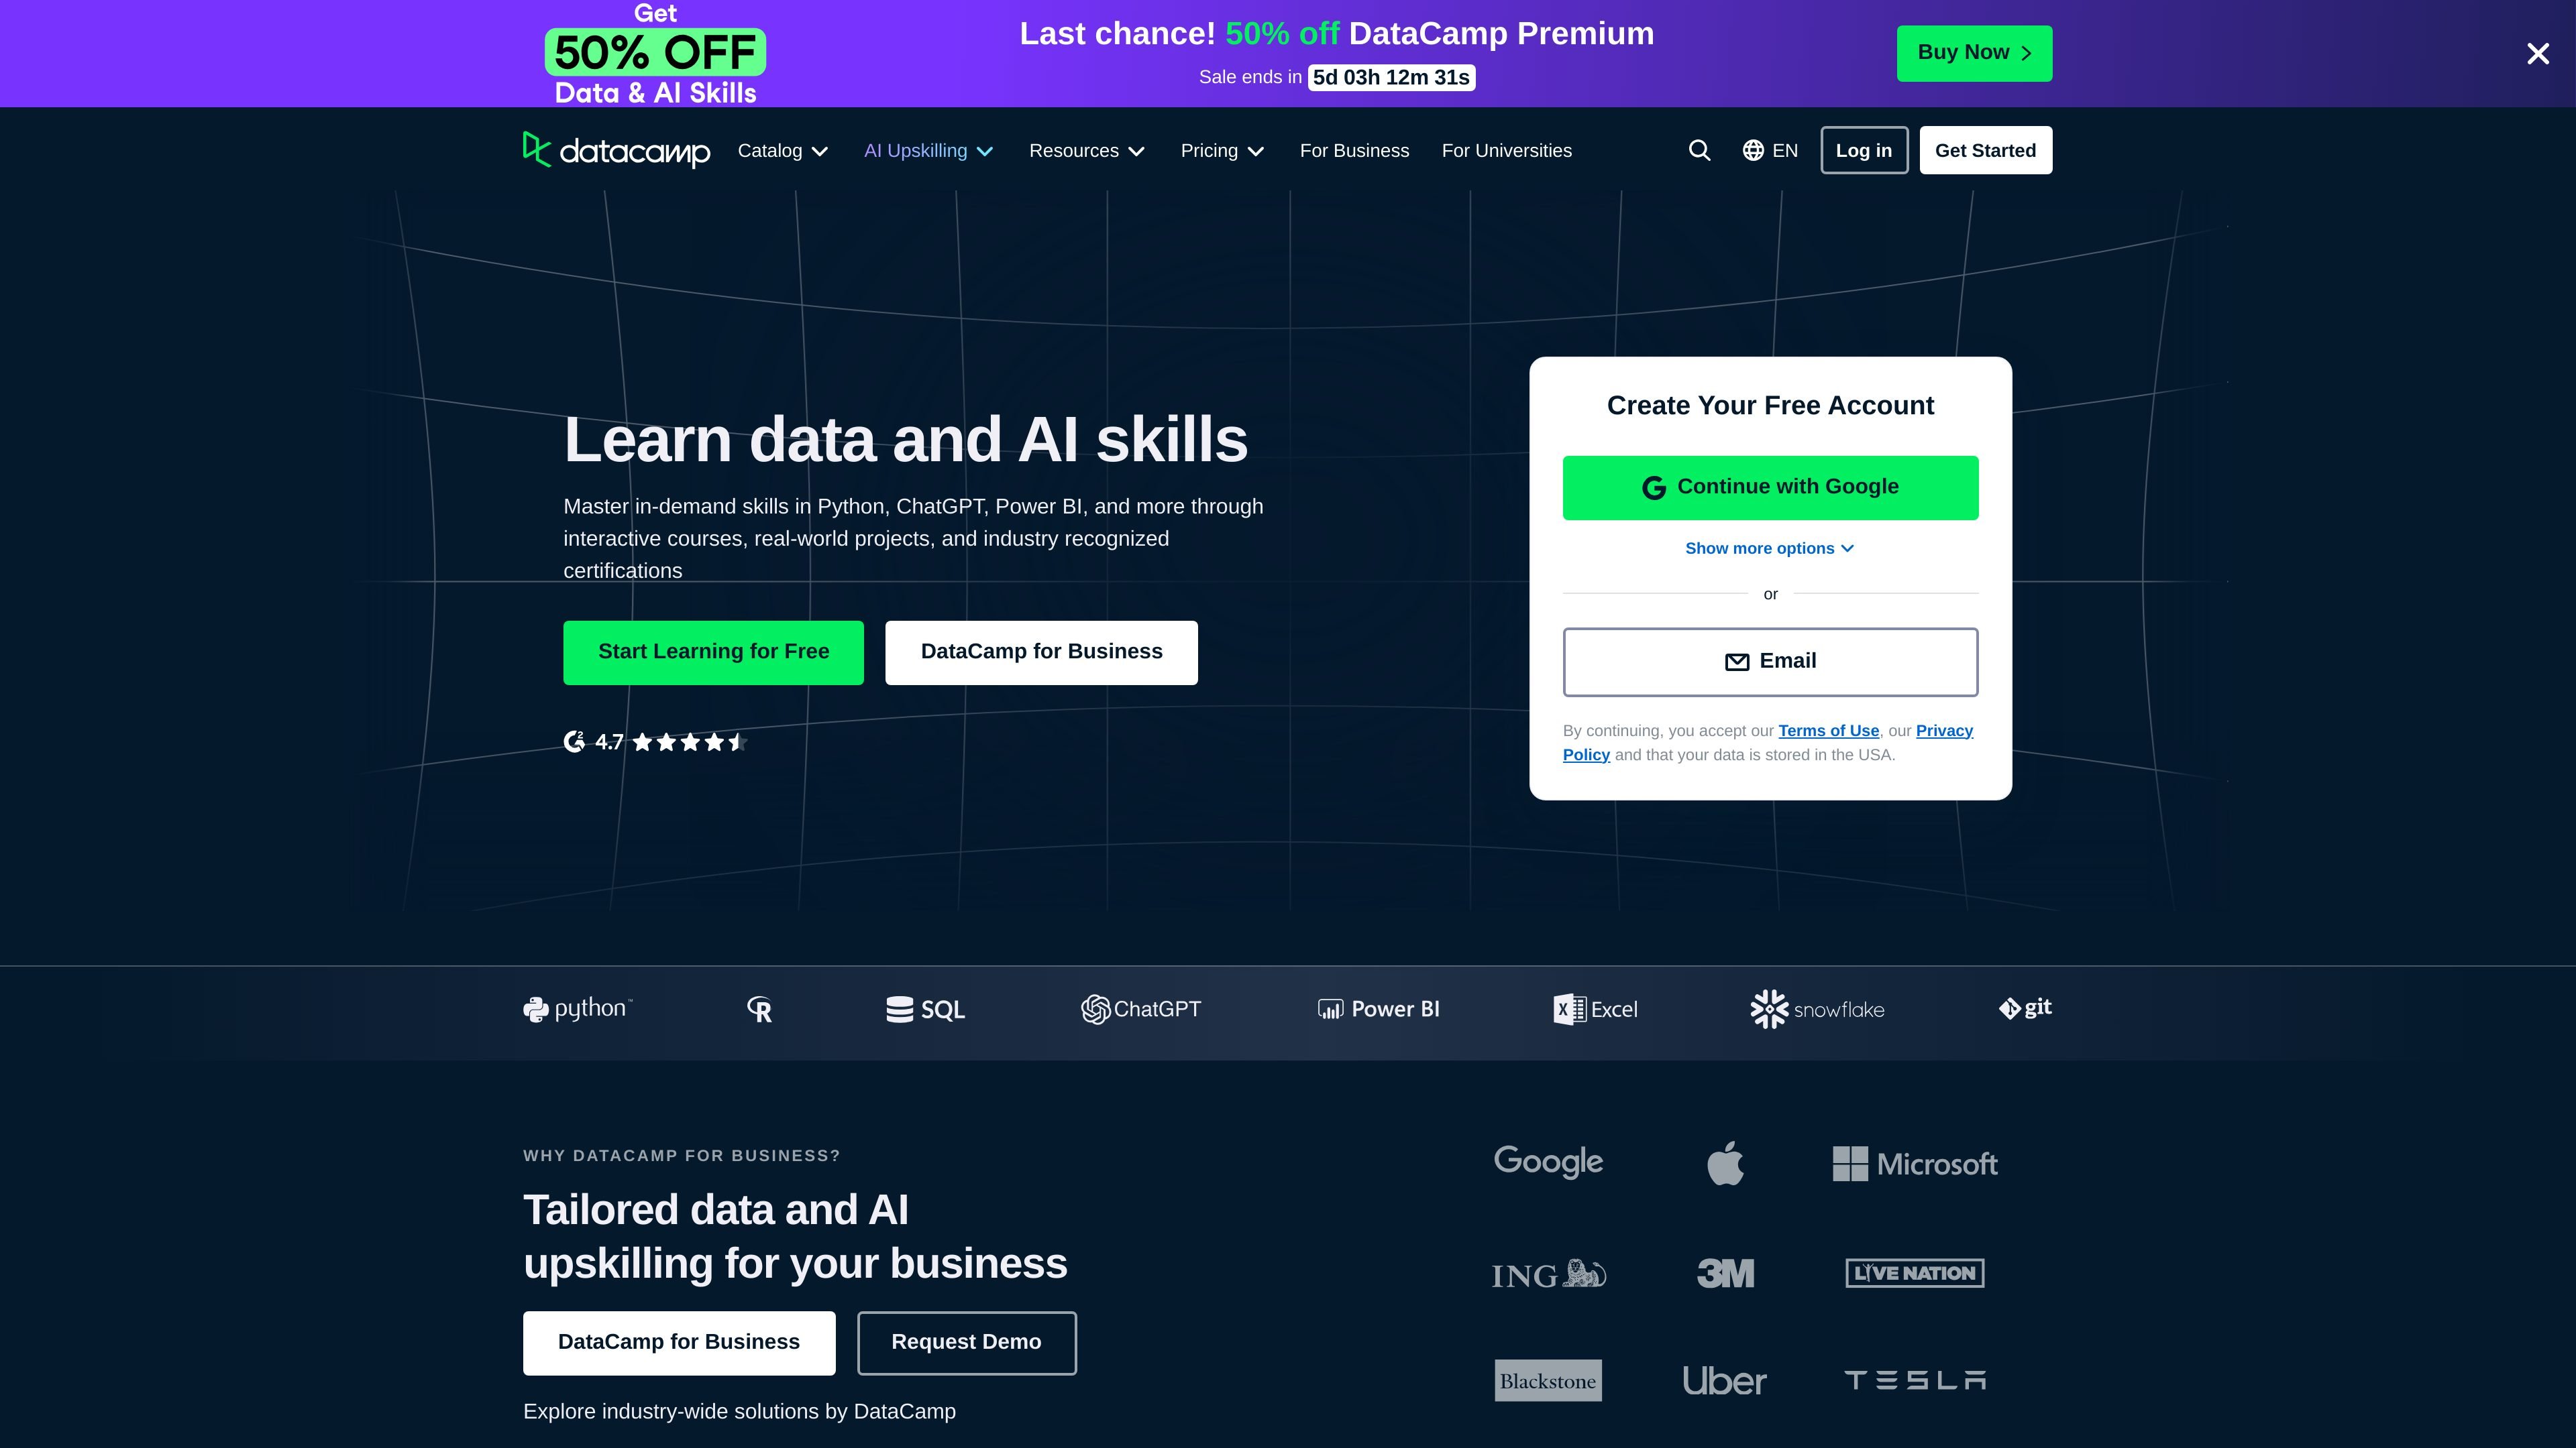Open the For Business page
The image size is (2576, 1448).
tap(1354, 151)
